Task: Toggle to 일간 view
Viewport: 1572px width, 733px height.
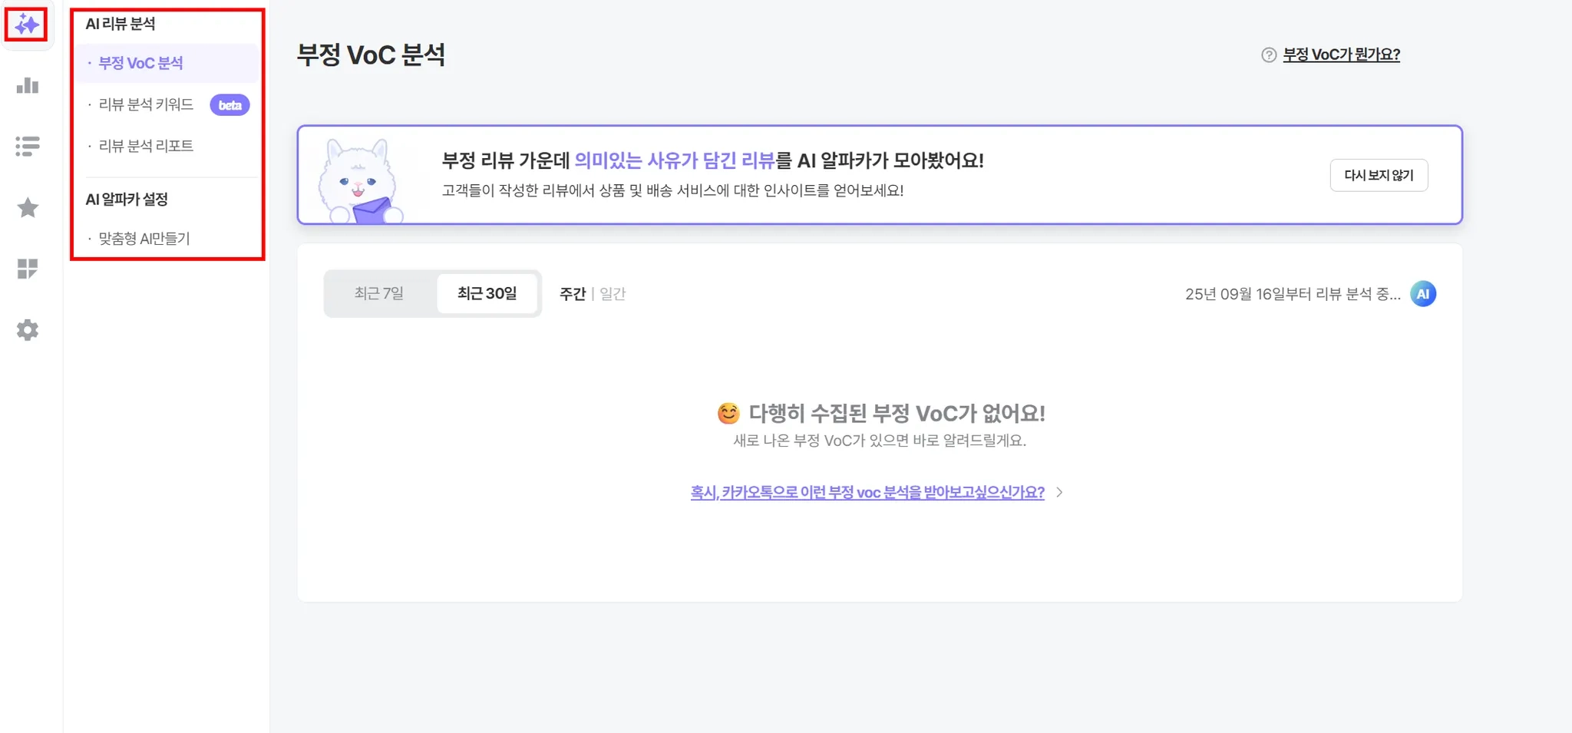Action: pyautogui.click(x=613, y=294)
